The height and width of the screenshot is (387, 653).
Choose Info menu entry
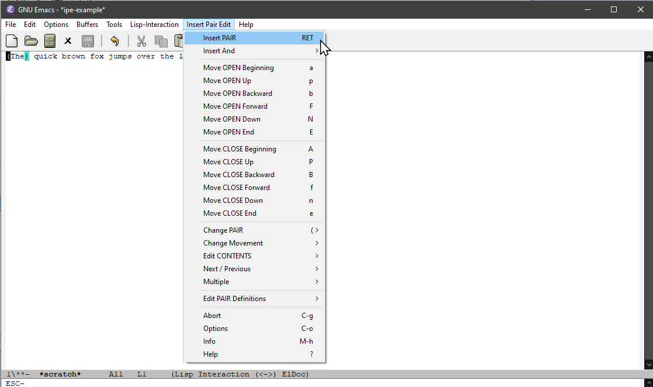click(254, 341)
